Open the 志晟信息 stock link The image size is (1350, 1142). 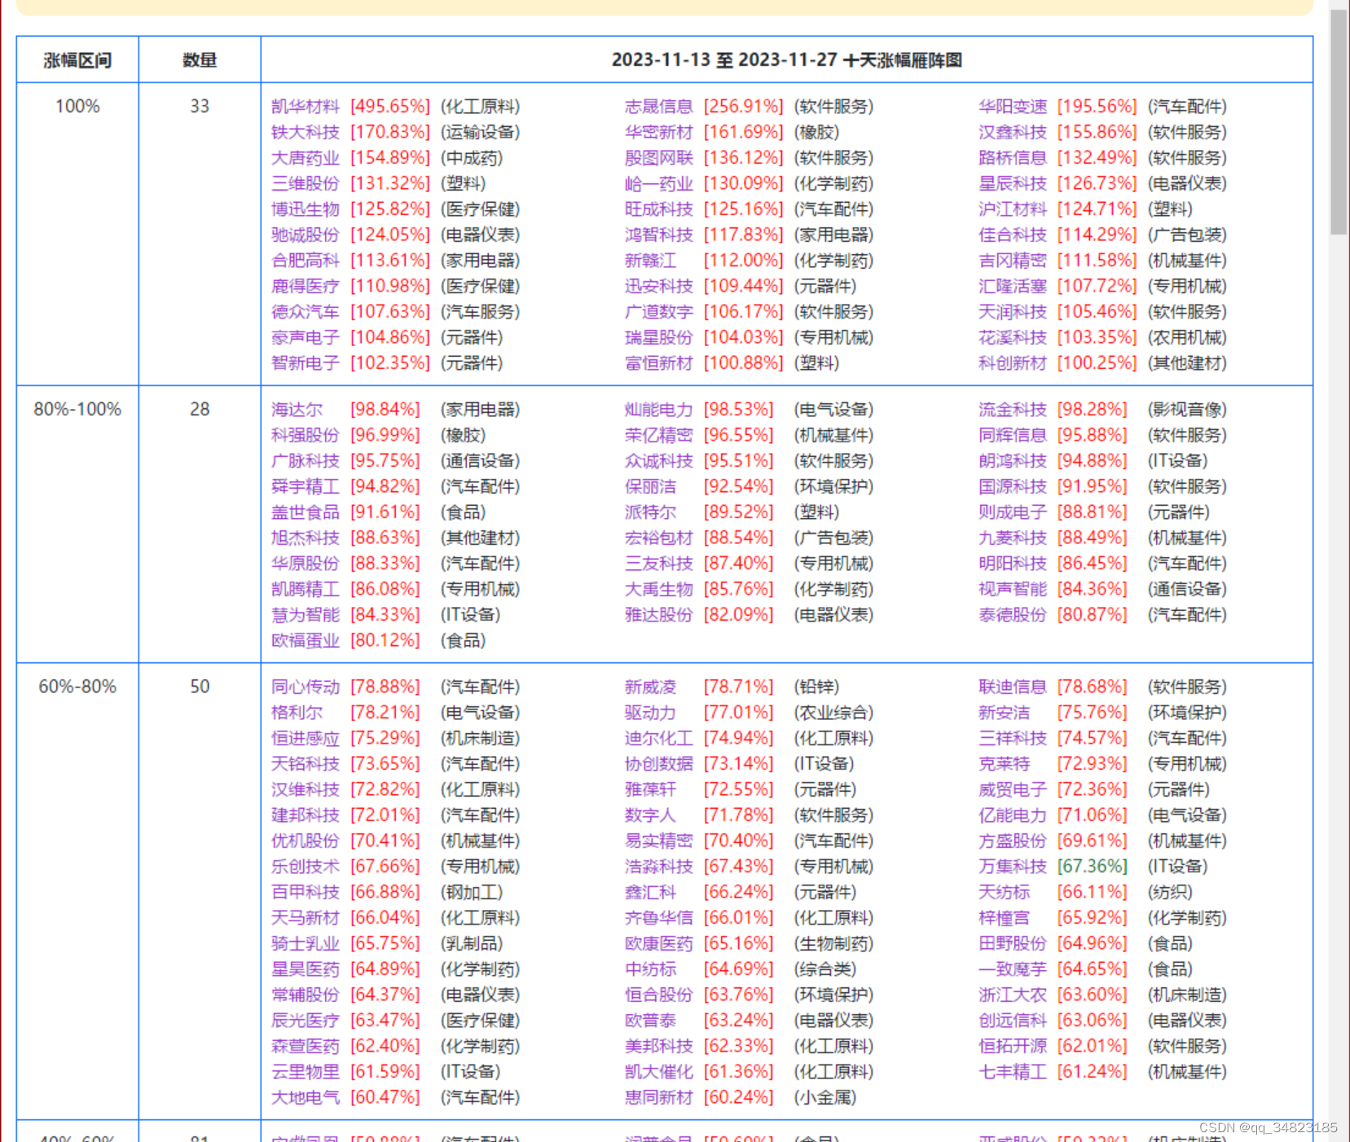click(x=659, y=107)
